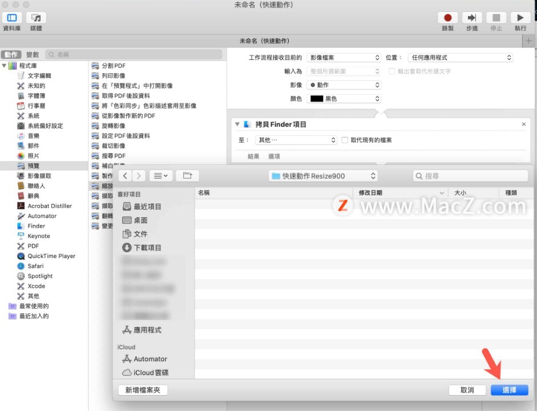Confirm folder with the 選擇 button
Image resolution: width=537 pixels, height=411 pixels.
pyautogui.click(x=509, y=390)
